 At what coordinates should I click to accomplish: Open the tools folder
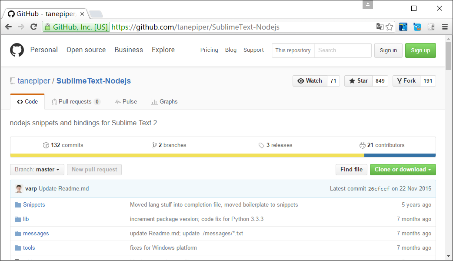pyautogui.click(x=29, y=248)
